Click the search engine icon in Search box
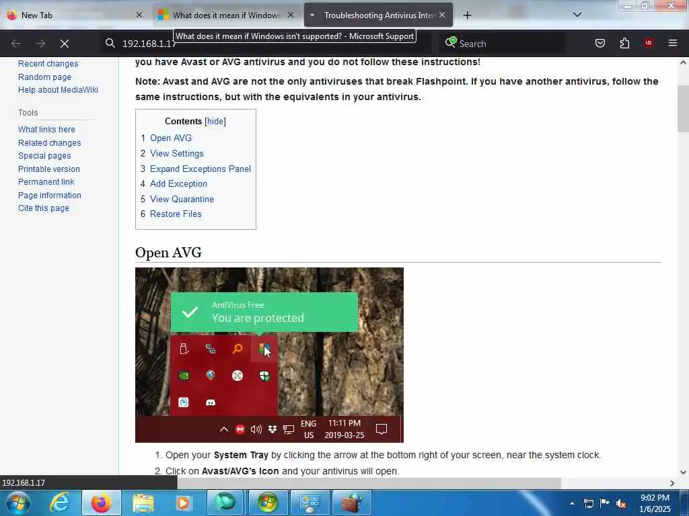The height and width of the screenshot is (516, 689). pos(450,42)
